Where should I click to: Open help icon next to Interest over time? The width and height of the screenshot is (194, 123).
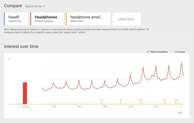click(44, 47)
